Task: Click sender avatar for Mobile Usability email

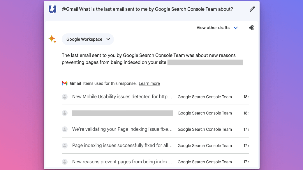Action: tap(65, 97)
